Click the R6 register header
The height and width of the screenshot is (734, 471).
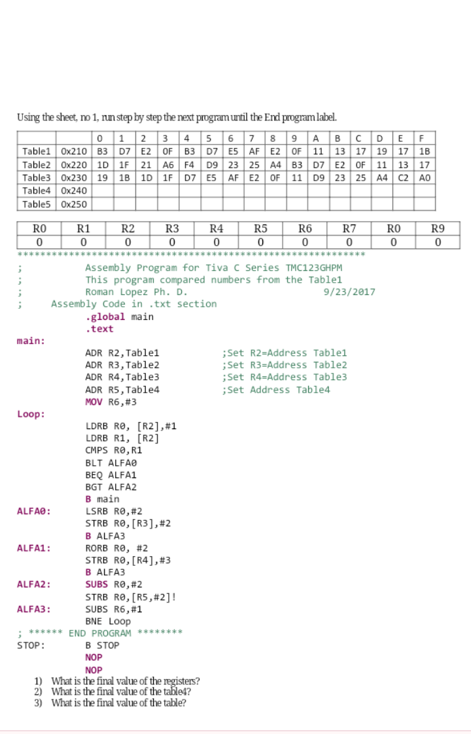pyautogui.click(x=305, y=228)
